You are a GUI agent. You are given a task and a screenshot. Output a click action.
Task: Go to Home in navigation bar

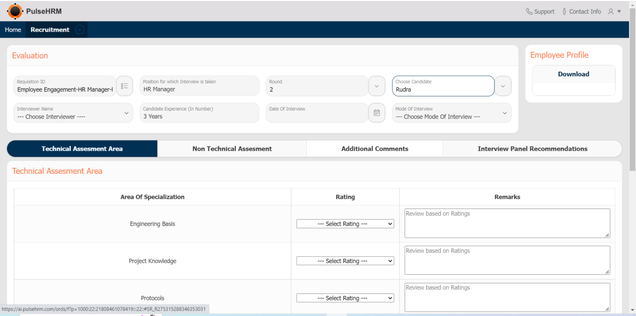click(13, 30)
